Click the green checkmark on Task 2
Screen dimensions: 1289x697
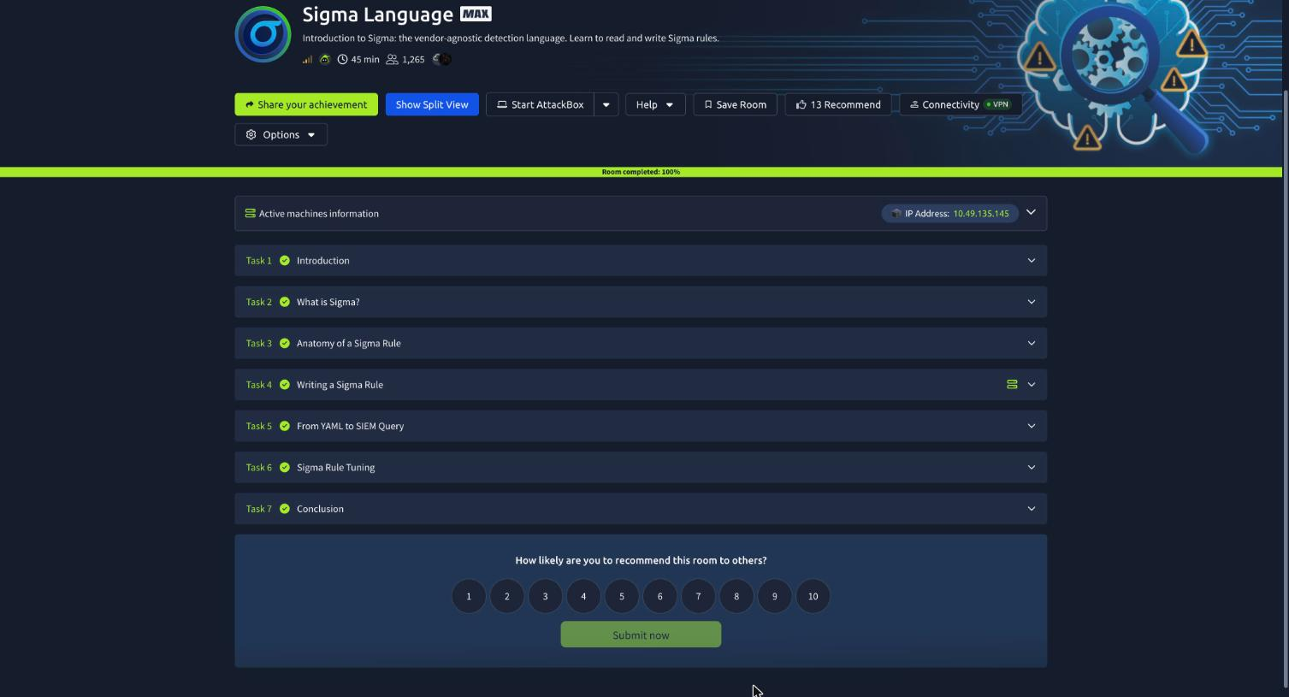[285, 302]
